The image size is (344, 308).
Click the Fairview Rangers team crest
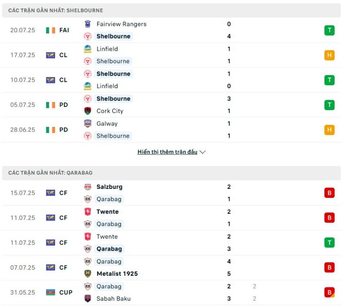click(x=88, y=24)
